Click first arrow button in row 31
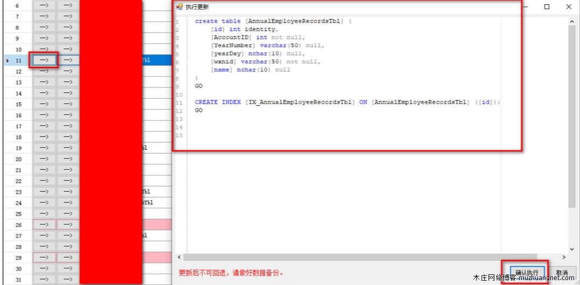 [x=44, y=280]
